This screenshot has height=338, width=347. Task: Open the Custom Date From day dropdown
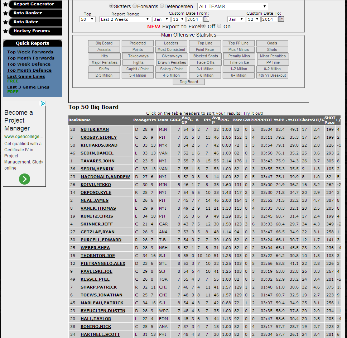point(178,19)
